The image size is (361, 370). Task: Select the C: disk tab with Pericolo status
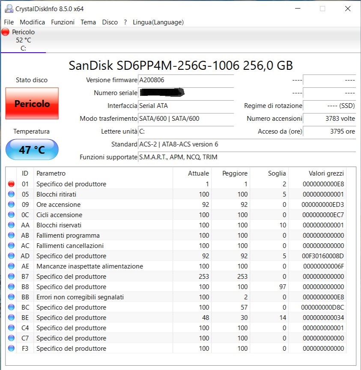pyautogui.click(x=24, y=40)
